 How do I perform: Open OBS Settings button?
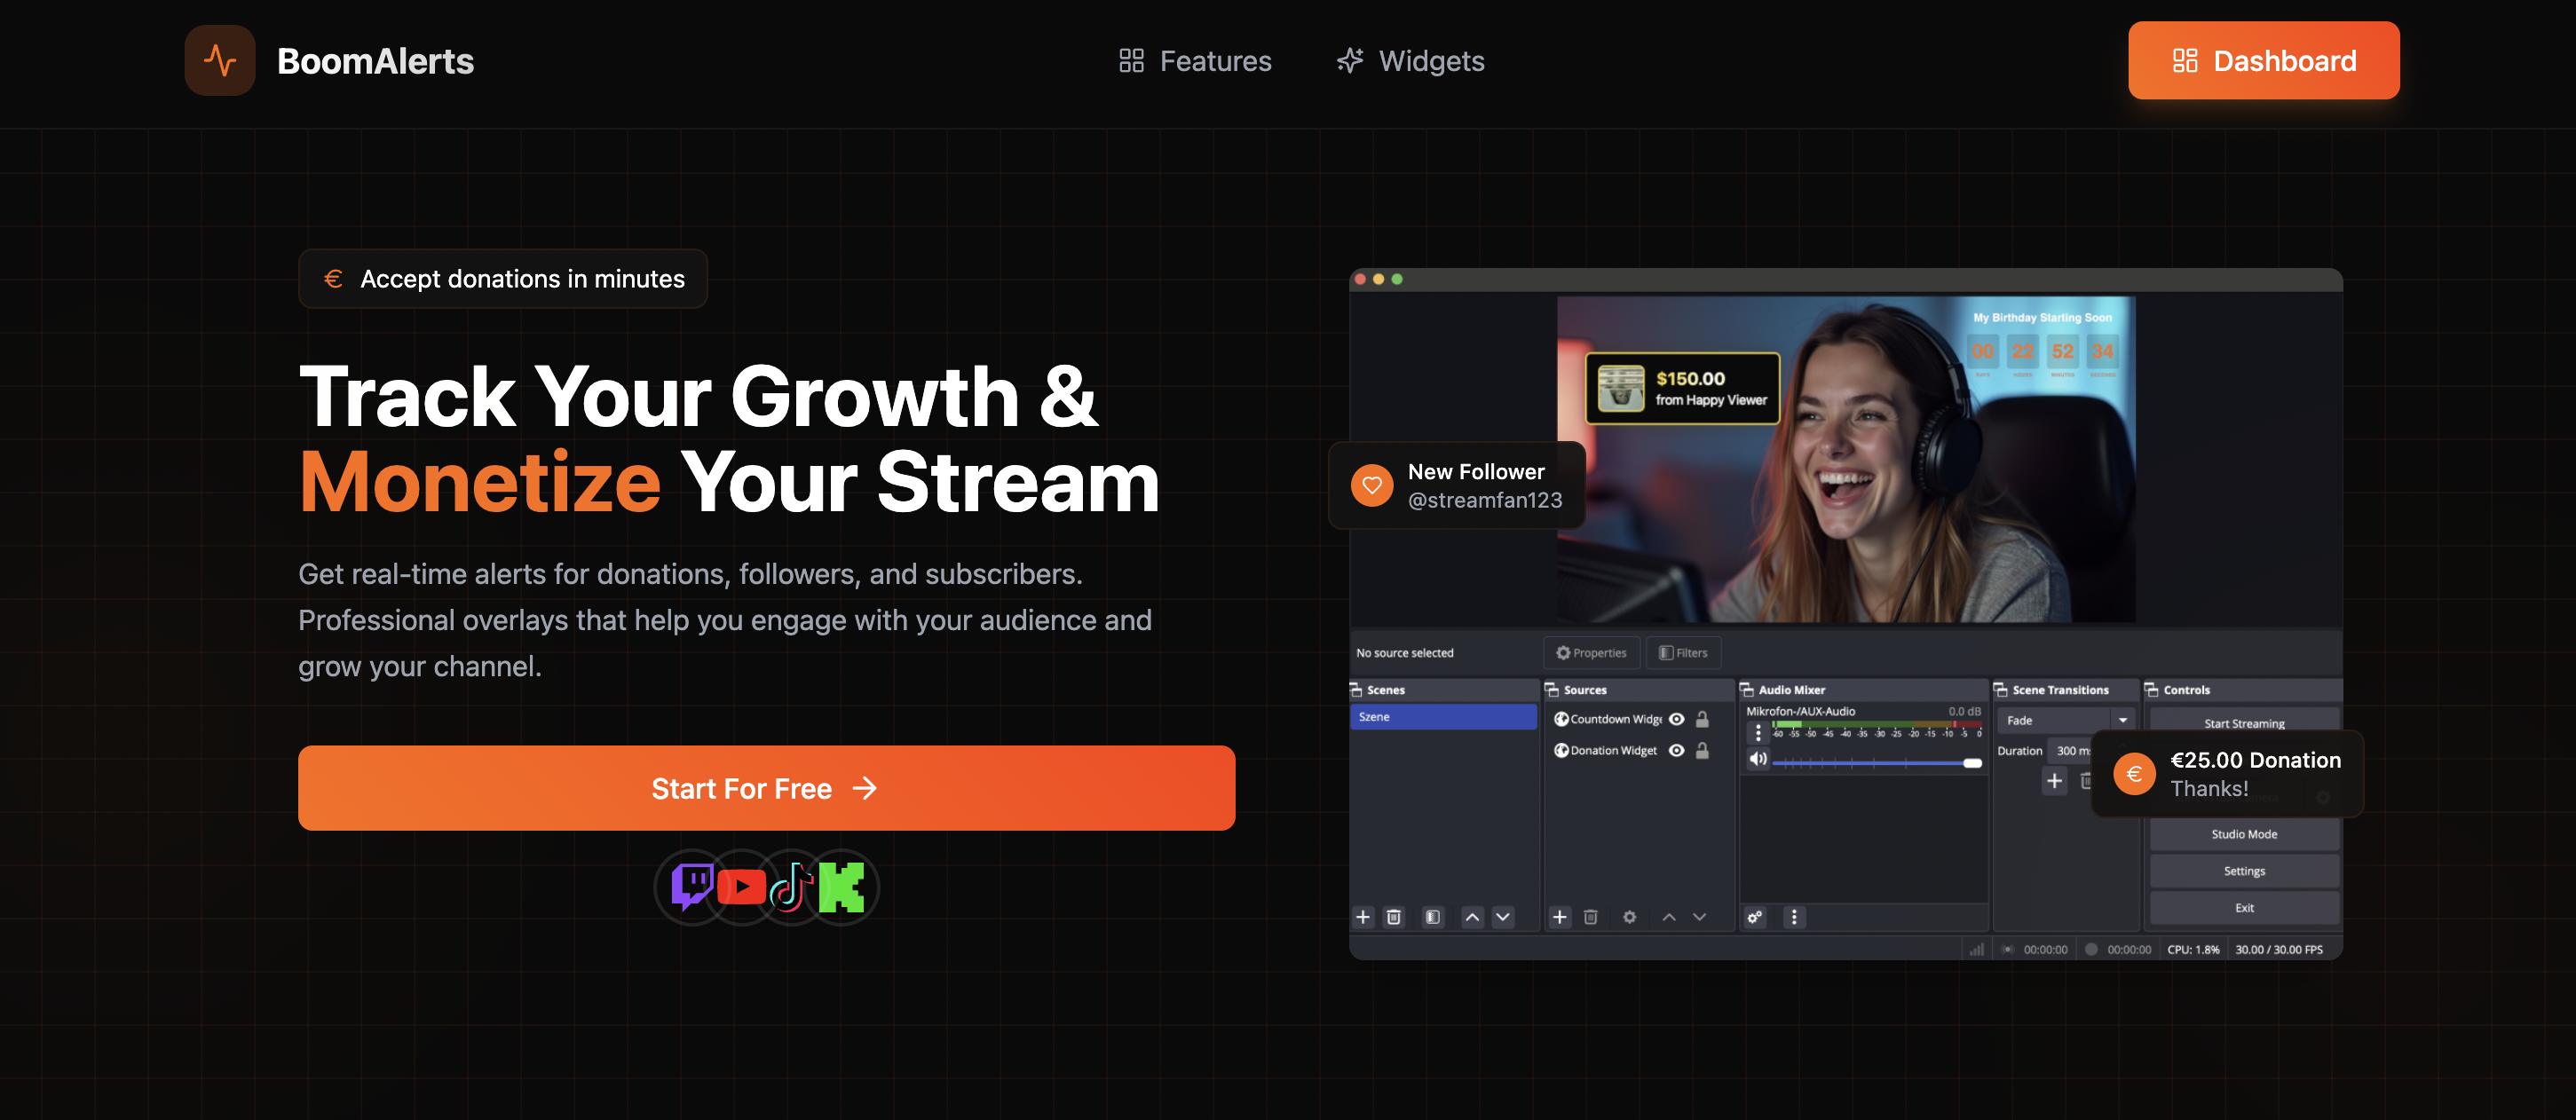(2244, 871)
